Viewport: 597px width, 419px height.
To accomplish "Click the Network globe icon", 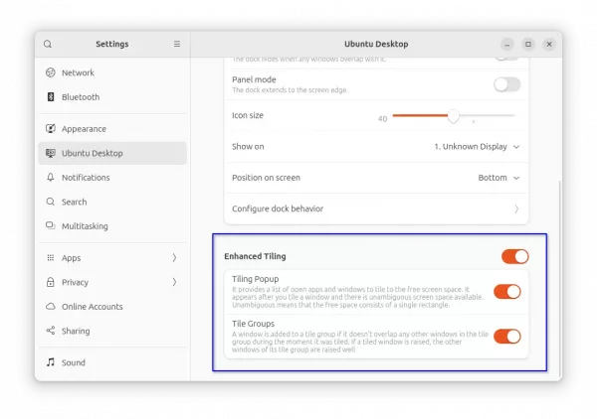I will (x=51, y=72).
